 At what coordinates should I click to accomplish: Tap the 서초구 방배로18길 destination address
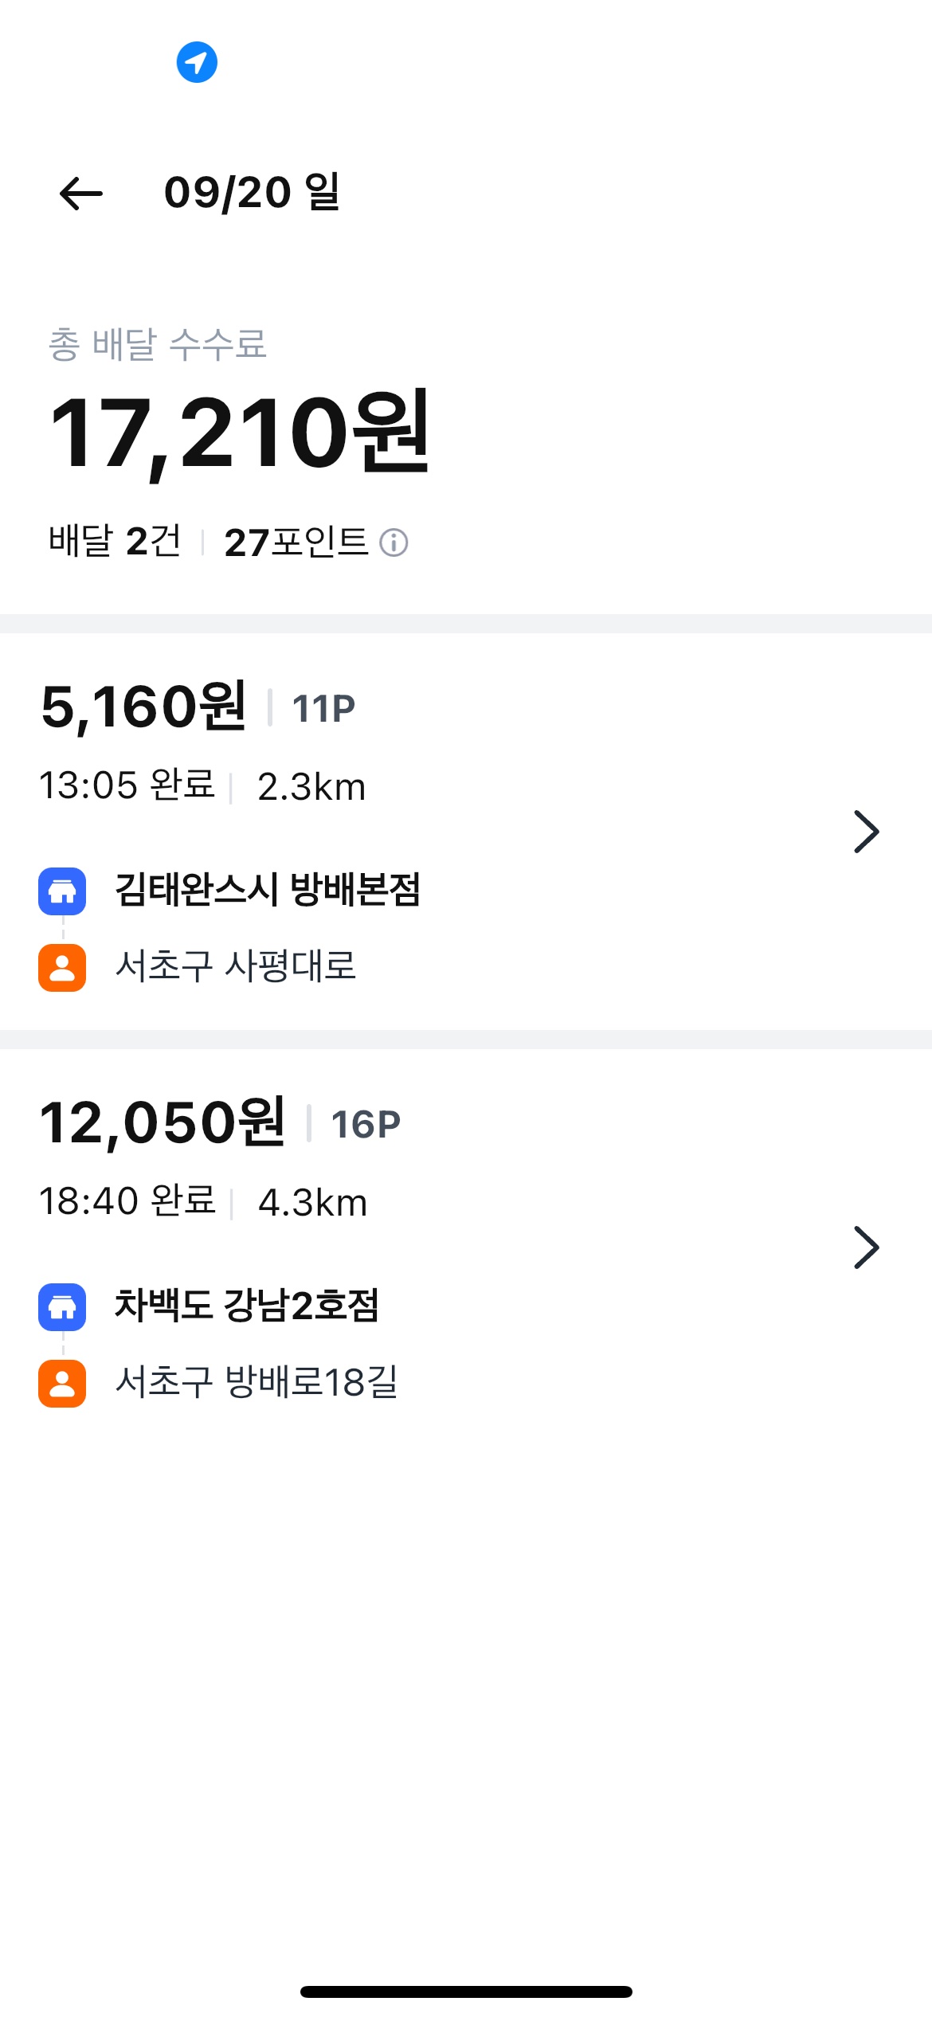click(256, 1382)
